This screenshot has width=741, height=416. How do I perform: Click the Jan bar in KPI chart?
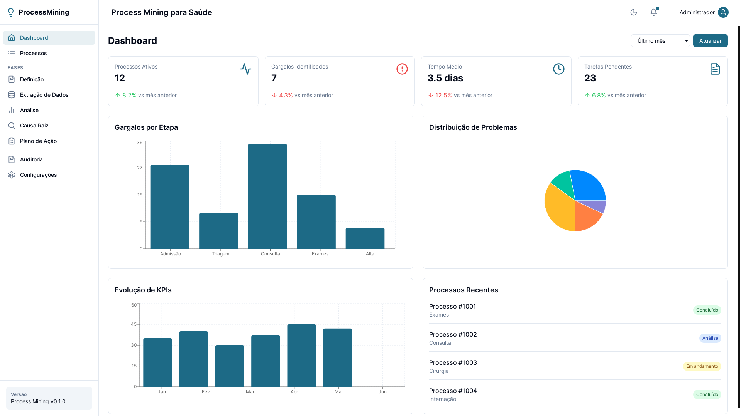point(157,362)
